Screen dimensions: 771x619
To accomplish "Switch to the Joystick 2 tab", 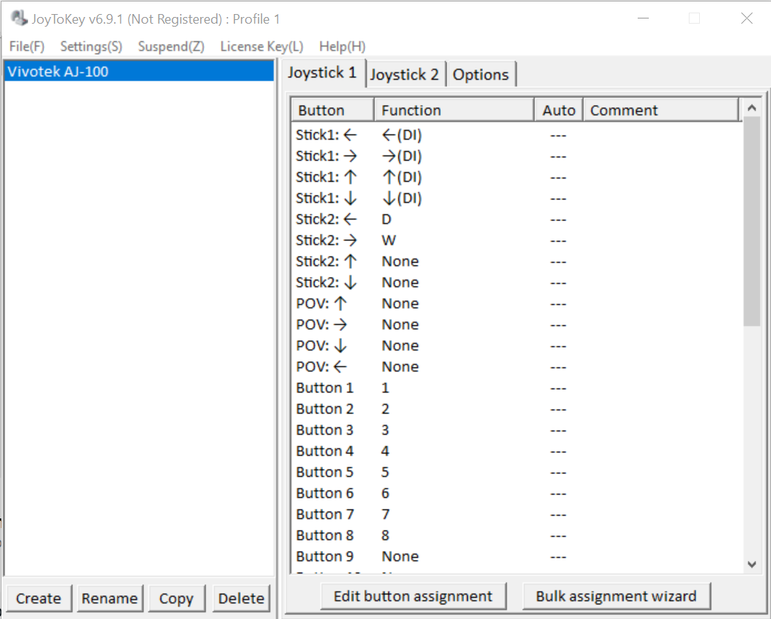I will pyautogui.click(x=404, y=75).
